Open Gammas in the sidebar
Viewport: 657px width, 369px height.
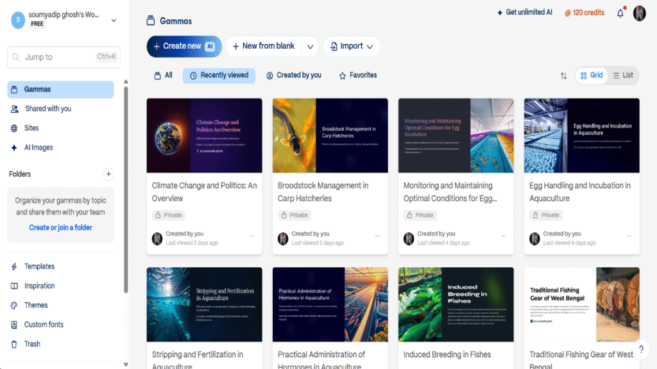60,90
